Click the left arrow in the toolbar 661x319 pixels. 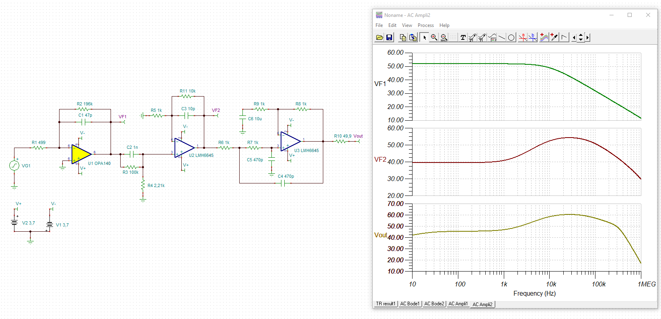pyautogui.click(x=574, y=37)
